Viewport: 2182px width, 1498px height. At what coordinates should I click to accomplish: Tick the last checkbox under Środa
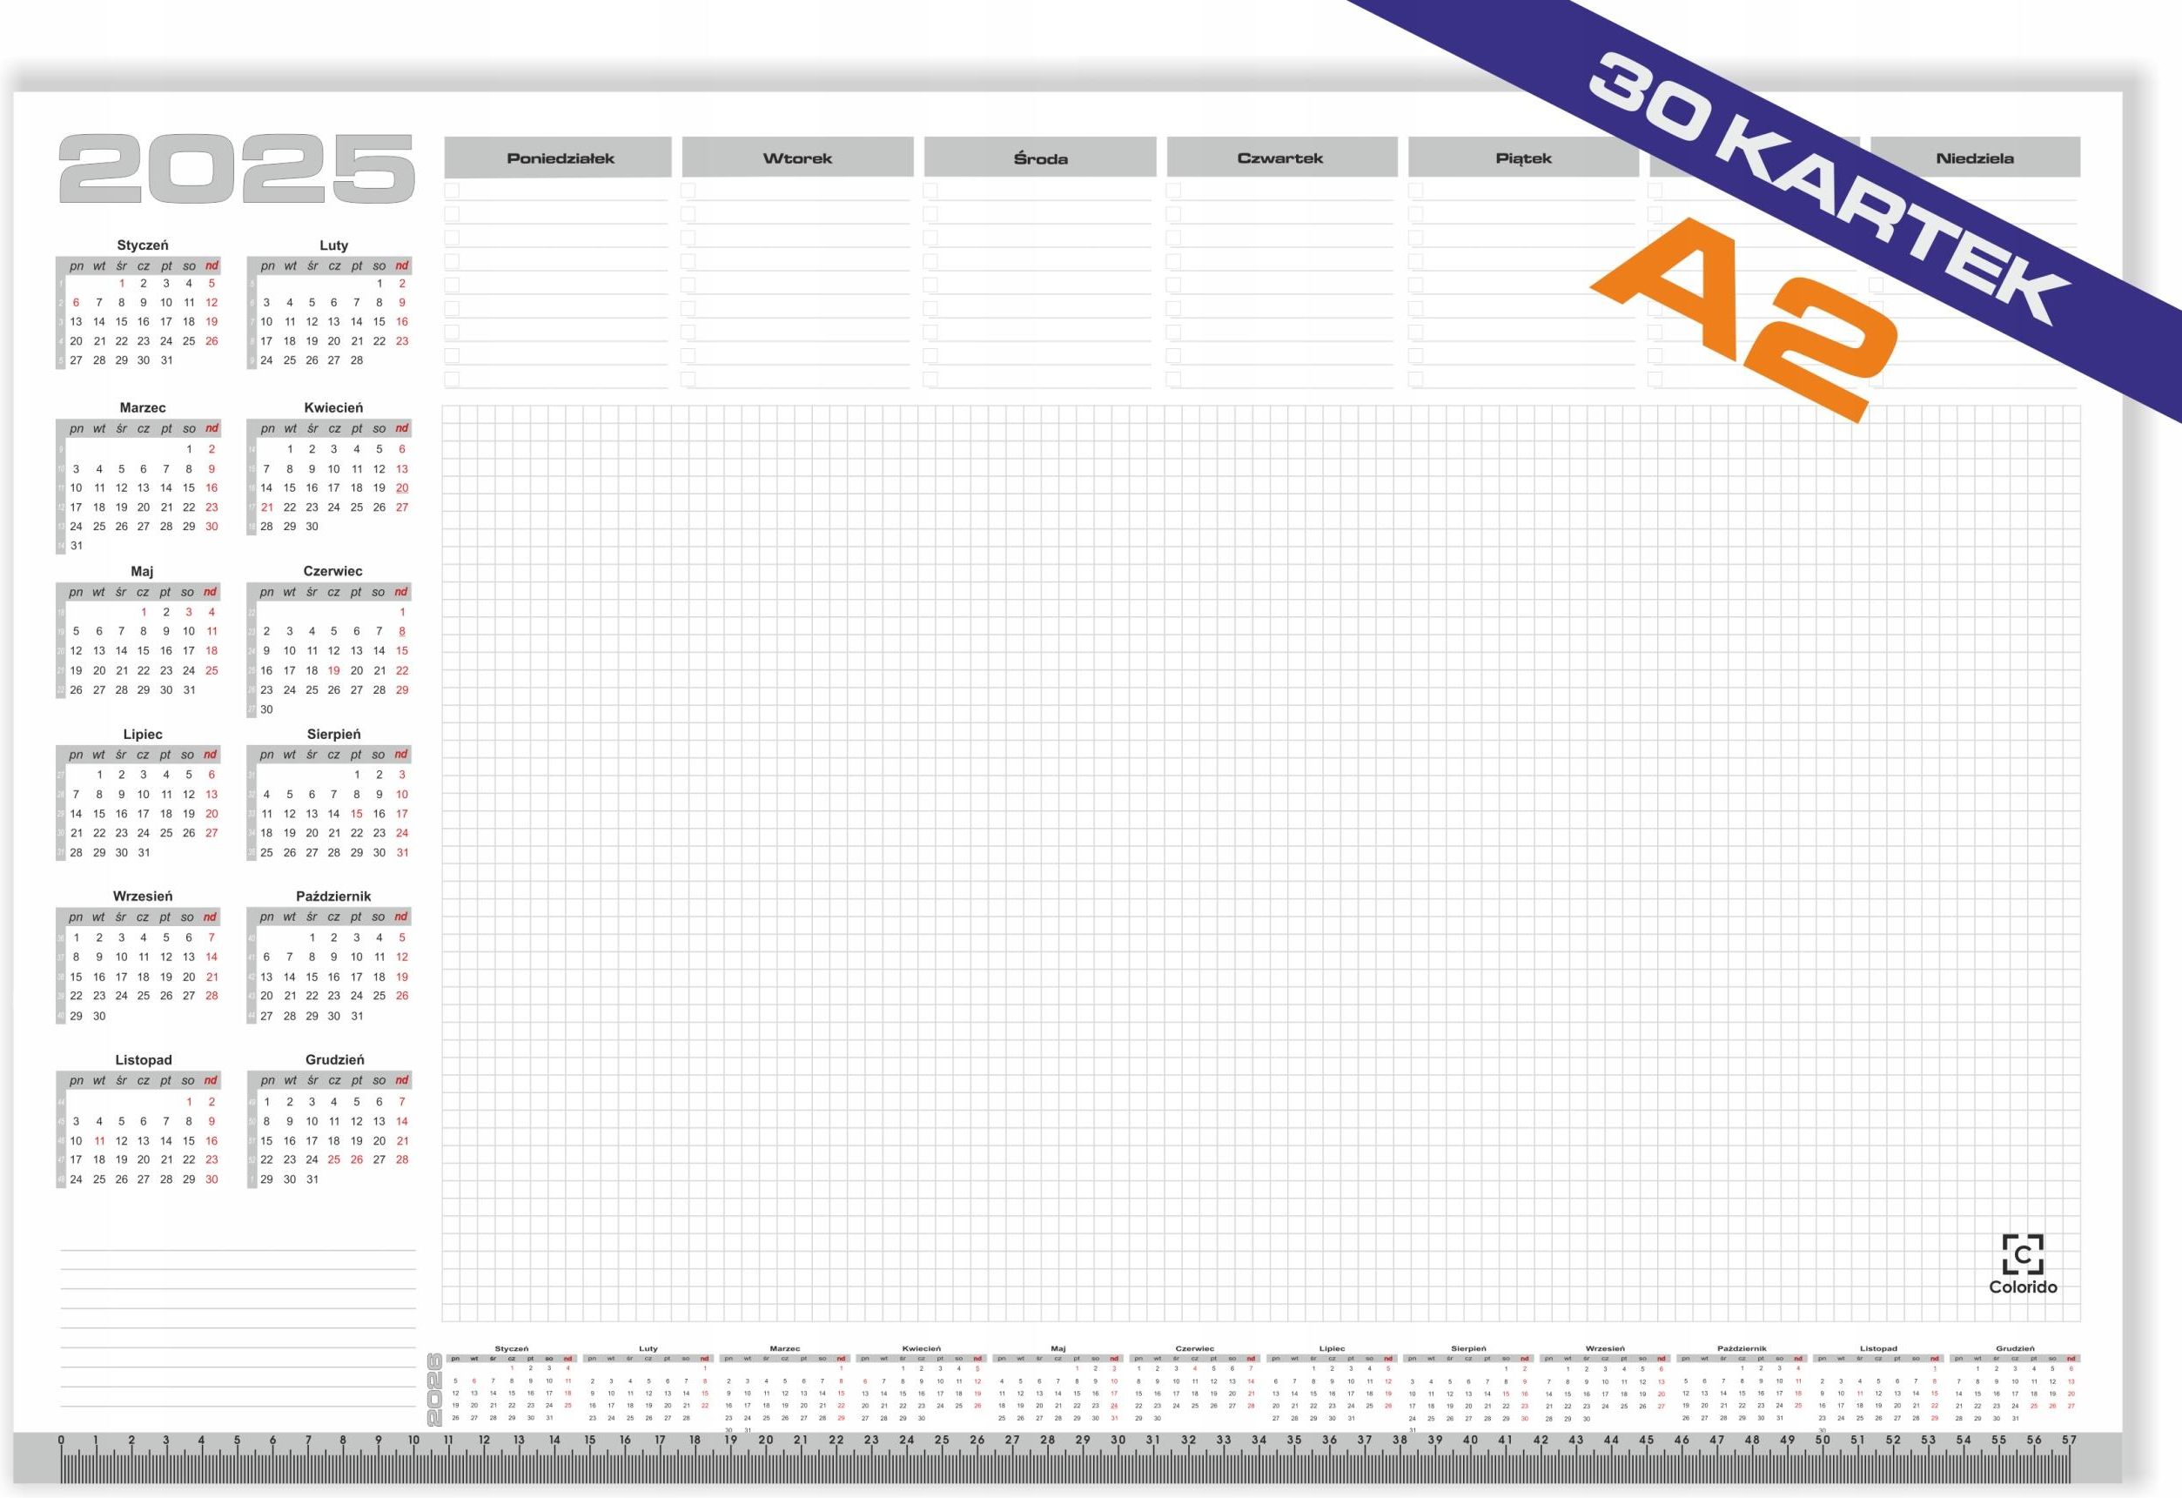930,380
